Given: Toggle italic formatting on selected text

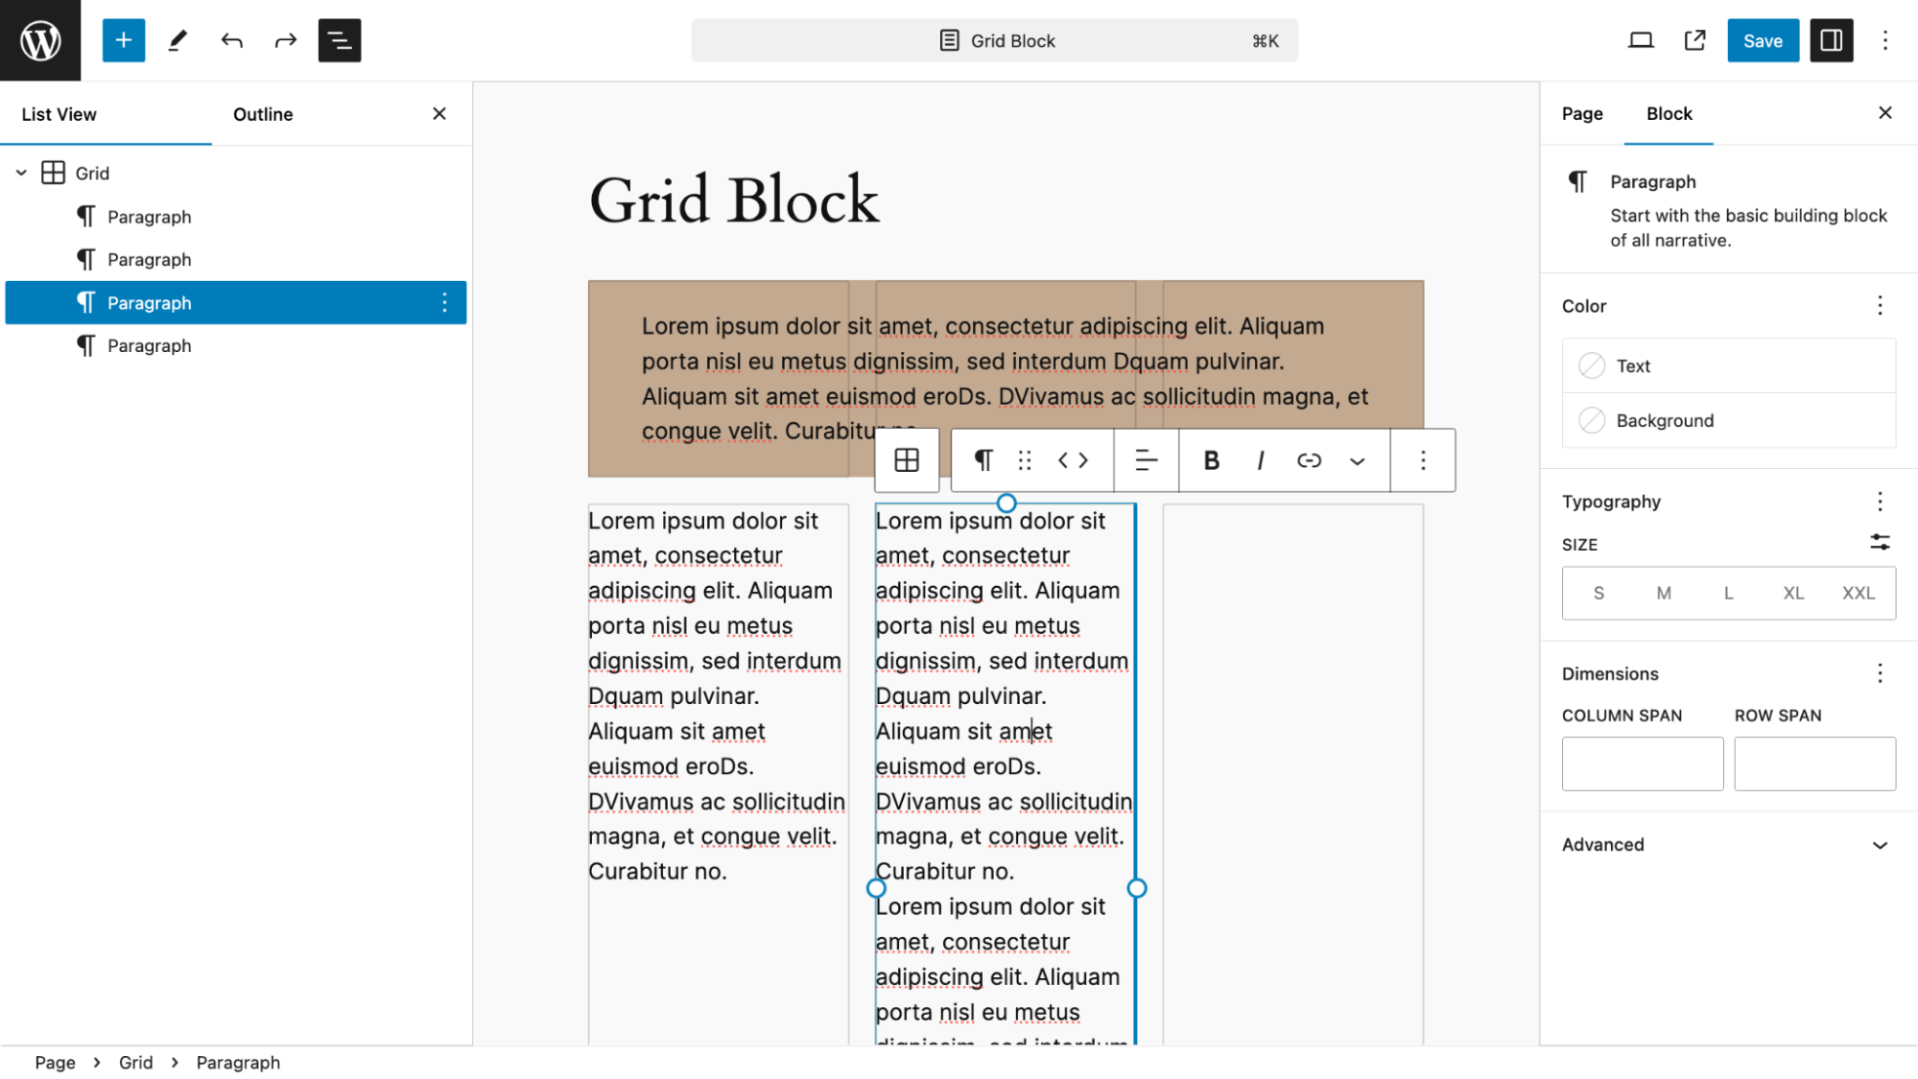Looking at the screenshot, I should pos(1261,459).
